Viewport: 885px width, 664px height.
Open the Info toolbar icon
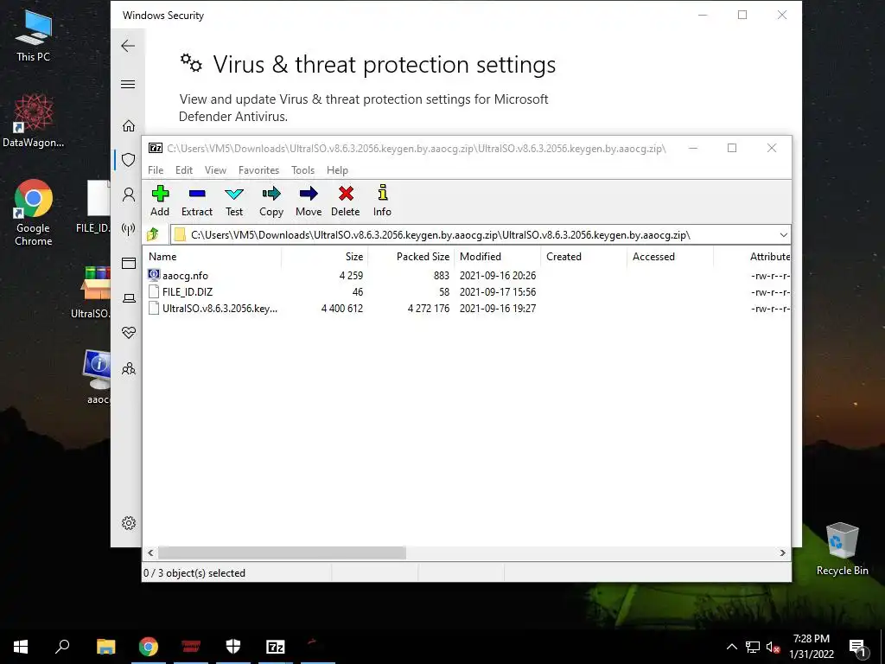coord(382,201)
